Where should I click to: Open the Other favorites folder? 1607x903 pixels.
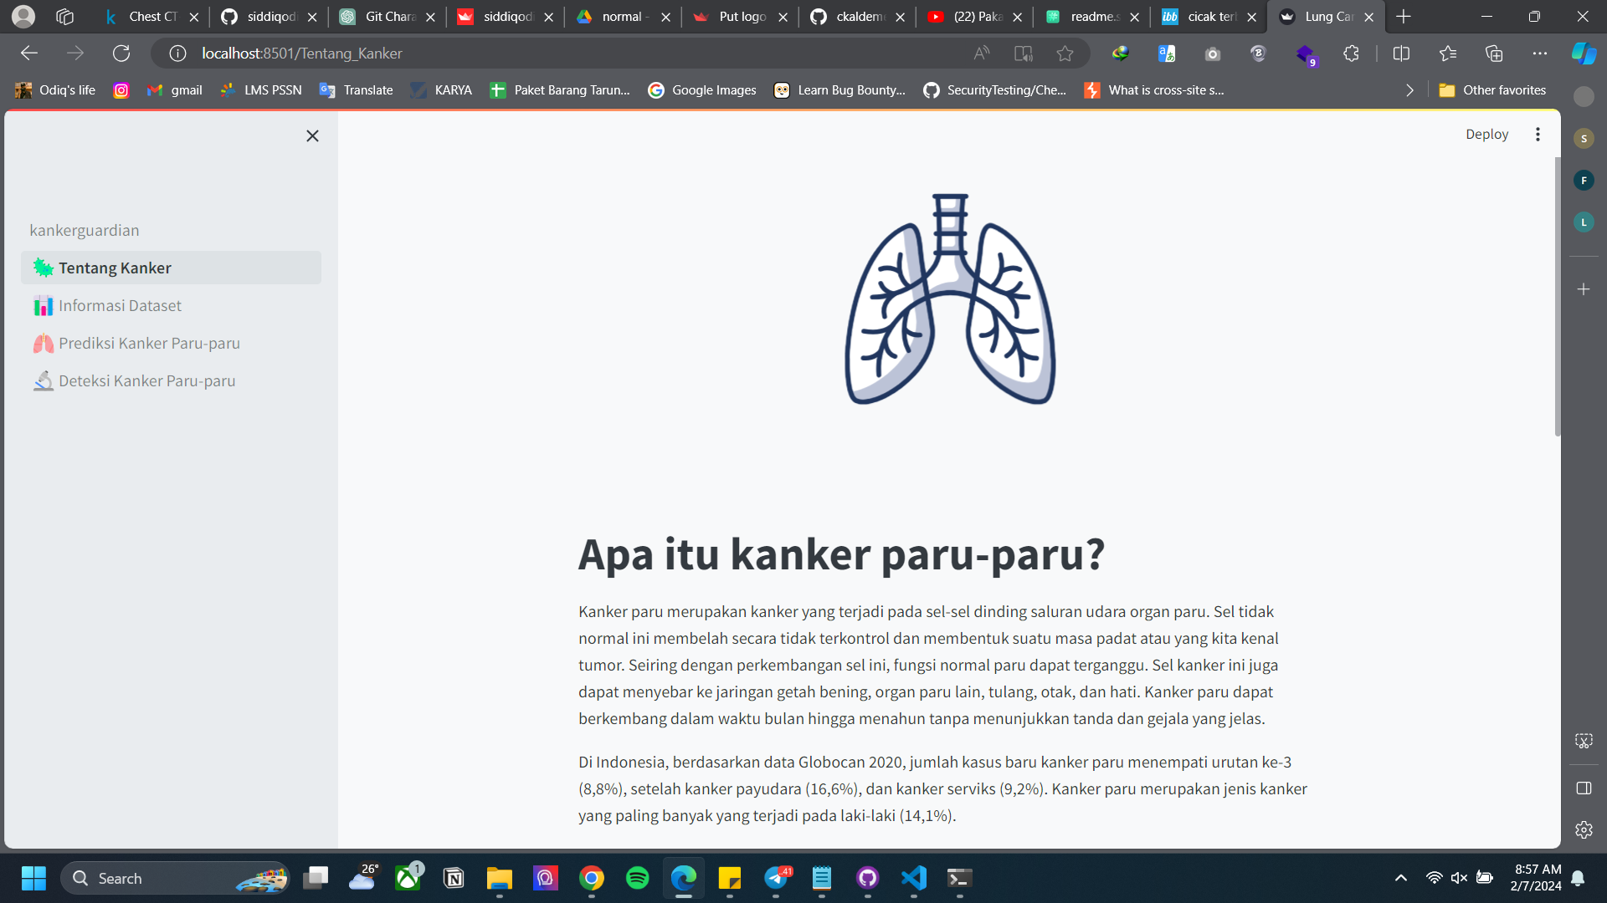tap(1492, 90)
